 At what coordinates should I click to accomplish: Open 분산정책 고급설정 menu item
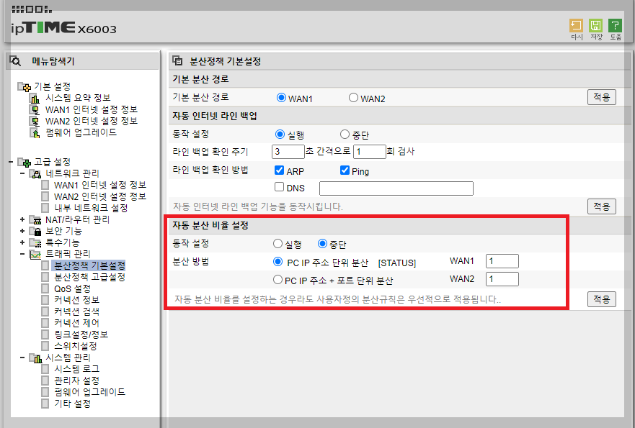(x=89, y=277)
